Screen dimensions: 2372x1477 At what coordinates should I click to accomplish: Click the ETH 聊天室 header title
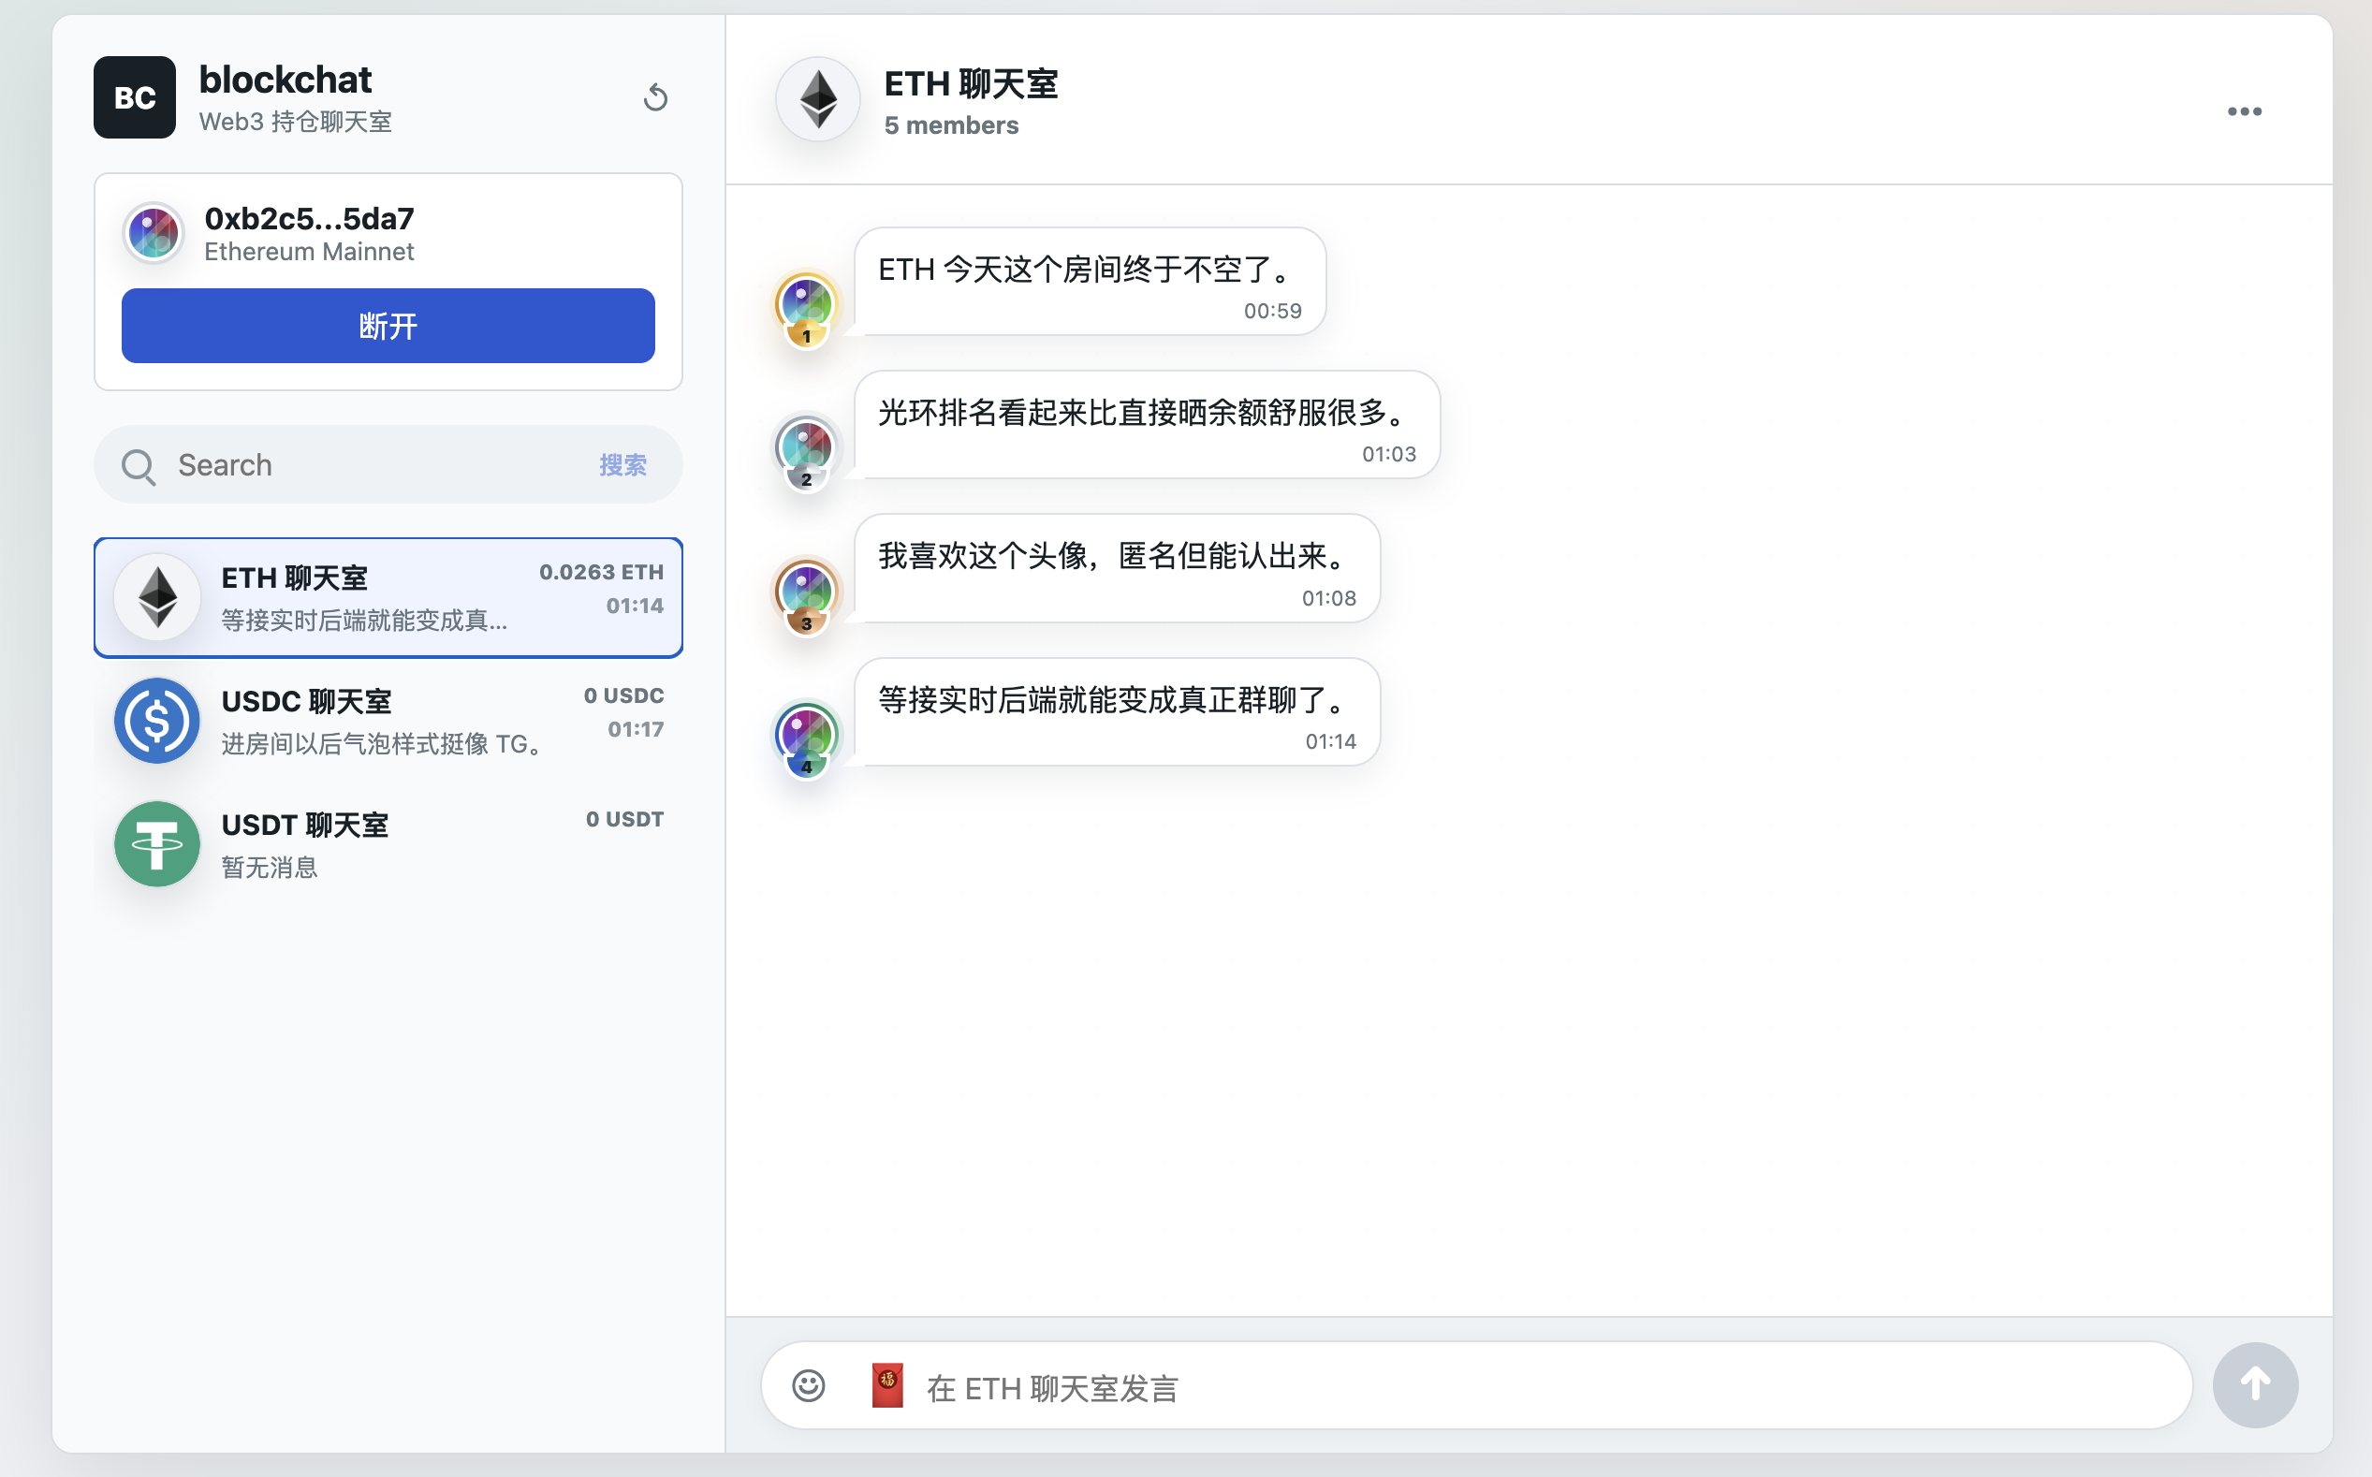point(970,84)
